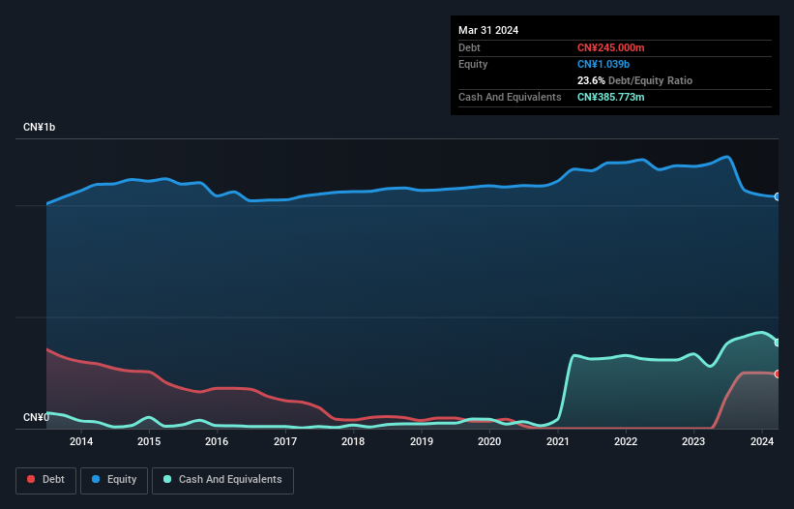This screenshot has height=509, width=794.
Task: Click the teal Cash endpoint marker
Action: point(778,343)
